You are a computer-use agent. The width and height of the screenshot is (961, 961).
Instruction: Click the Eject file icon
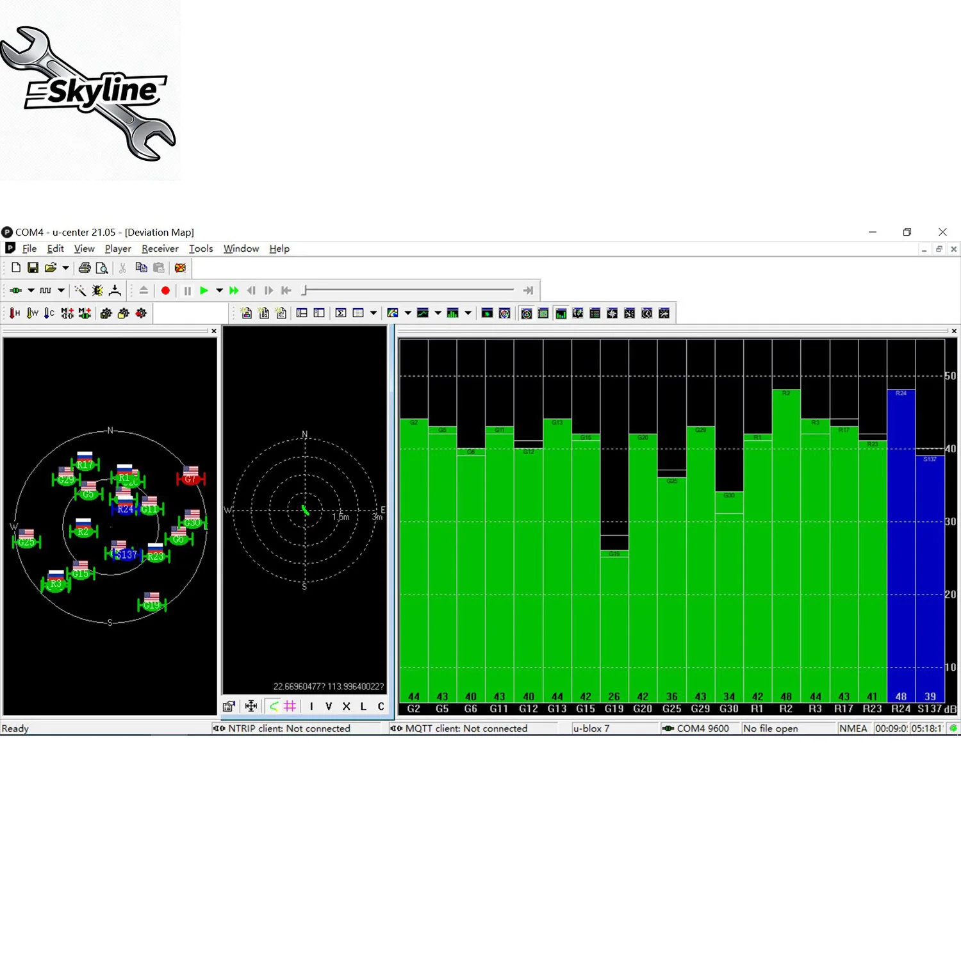point(144,290)
